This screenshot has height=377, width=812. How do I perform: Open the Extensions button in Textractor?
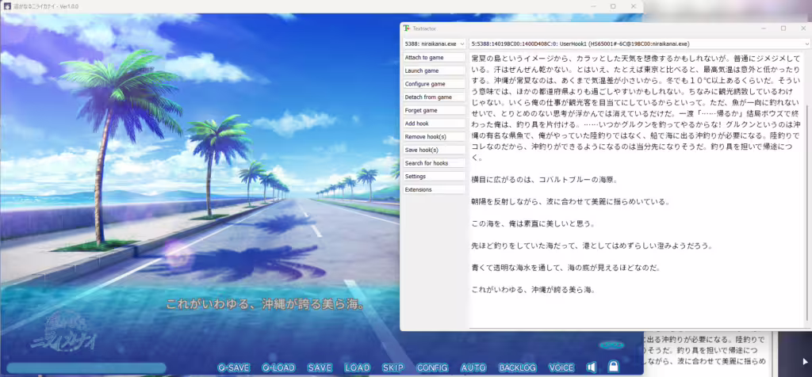click(435, 189)
